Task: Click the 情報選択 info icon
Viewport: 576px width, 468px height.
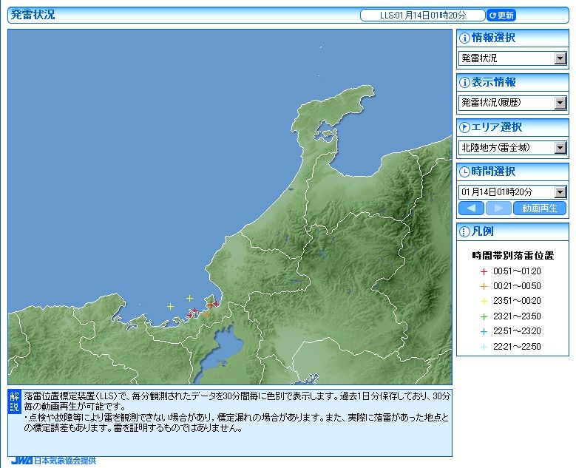Action: click(464, 38)
